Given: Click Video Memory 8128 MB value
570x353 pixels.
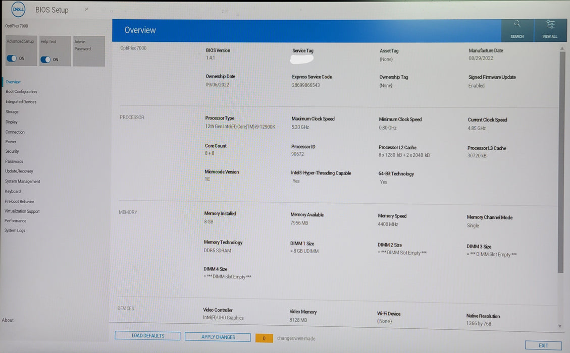Looking at the screenshot, I should click(x=298, y=320).
